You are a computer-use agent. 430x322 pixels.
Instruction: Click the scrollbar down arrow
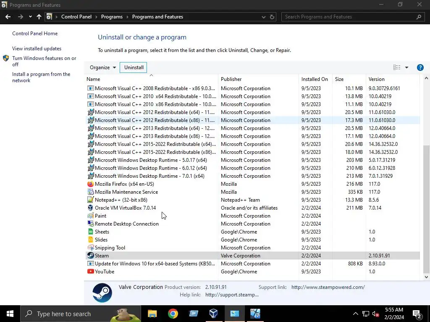coord(426,277)
